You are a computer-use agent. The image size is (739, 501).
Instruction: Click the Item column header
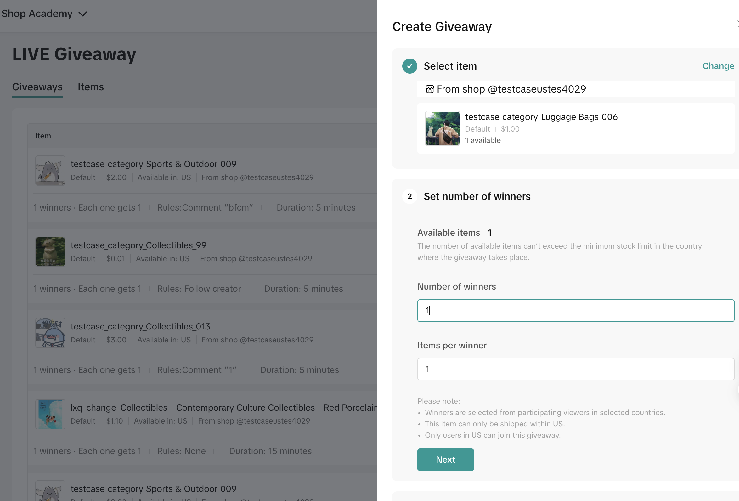tap(43, 136)
